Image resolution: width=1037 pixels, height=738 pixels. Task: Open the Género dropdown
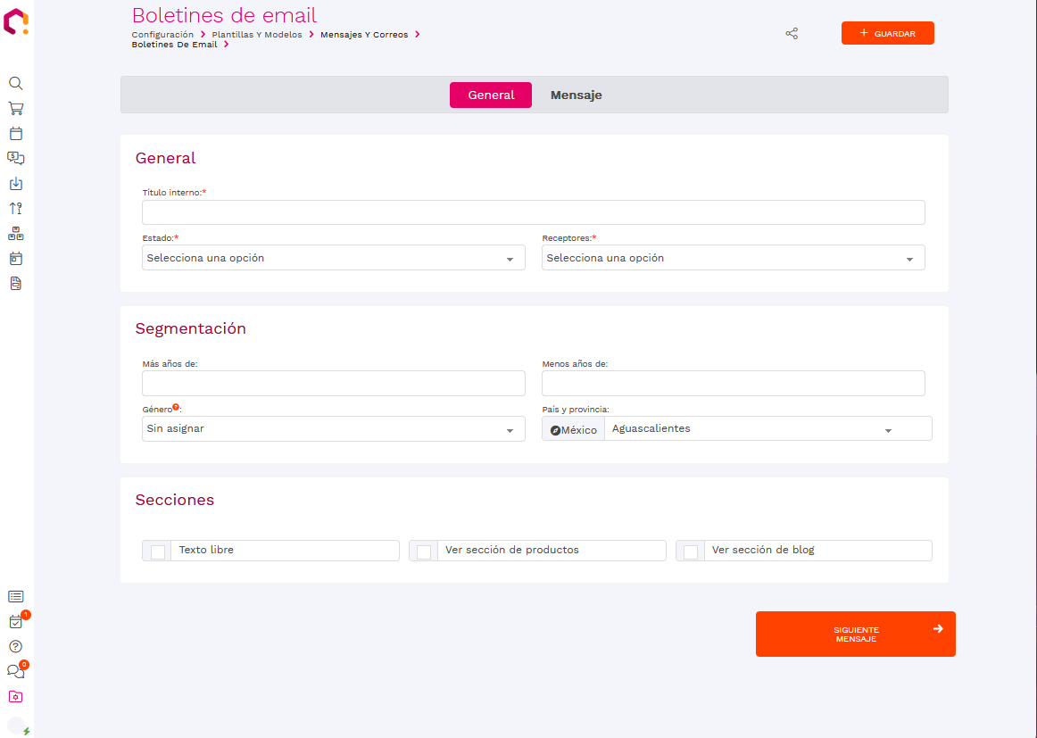pyautogui.click(x=333, y=429)
